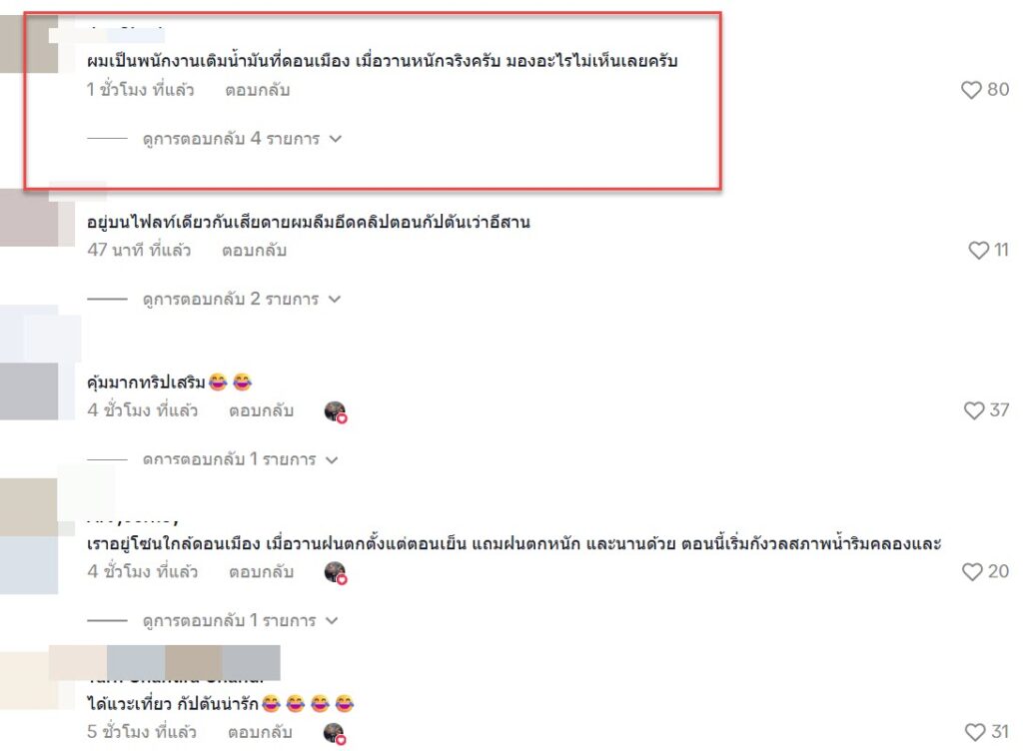The image size is (1023, 751).
Task: Click ตอบกลับ on the 20-likes comment
Action: (x=261, y=571)
